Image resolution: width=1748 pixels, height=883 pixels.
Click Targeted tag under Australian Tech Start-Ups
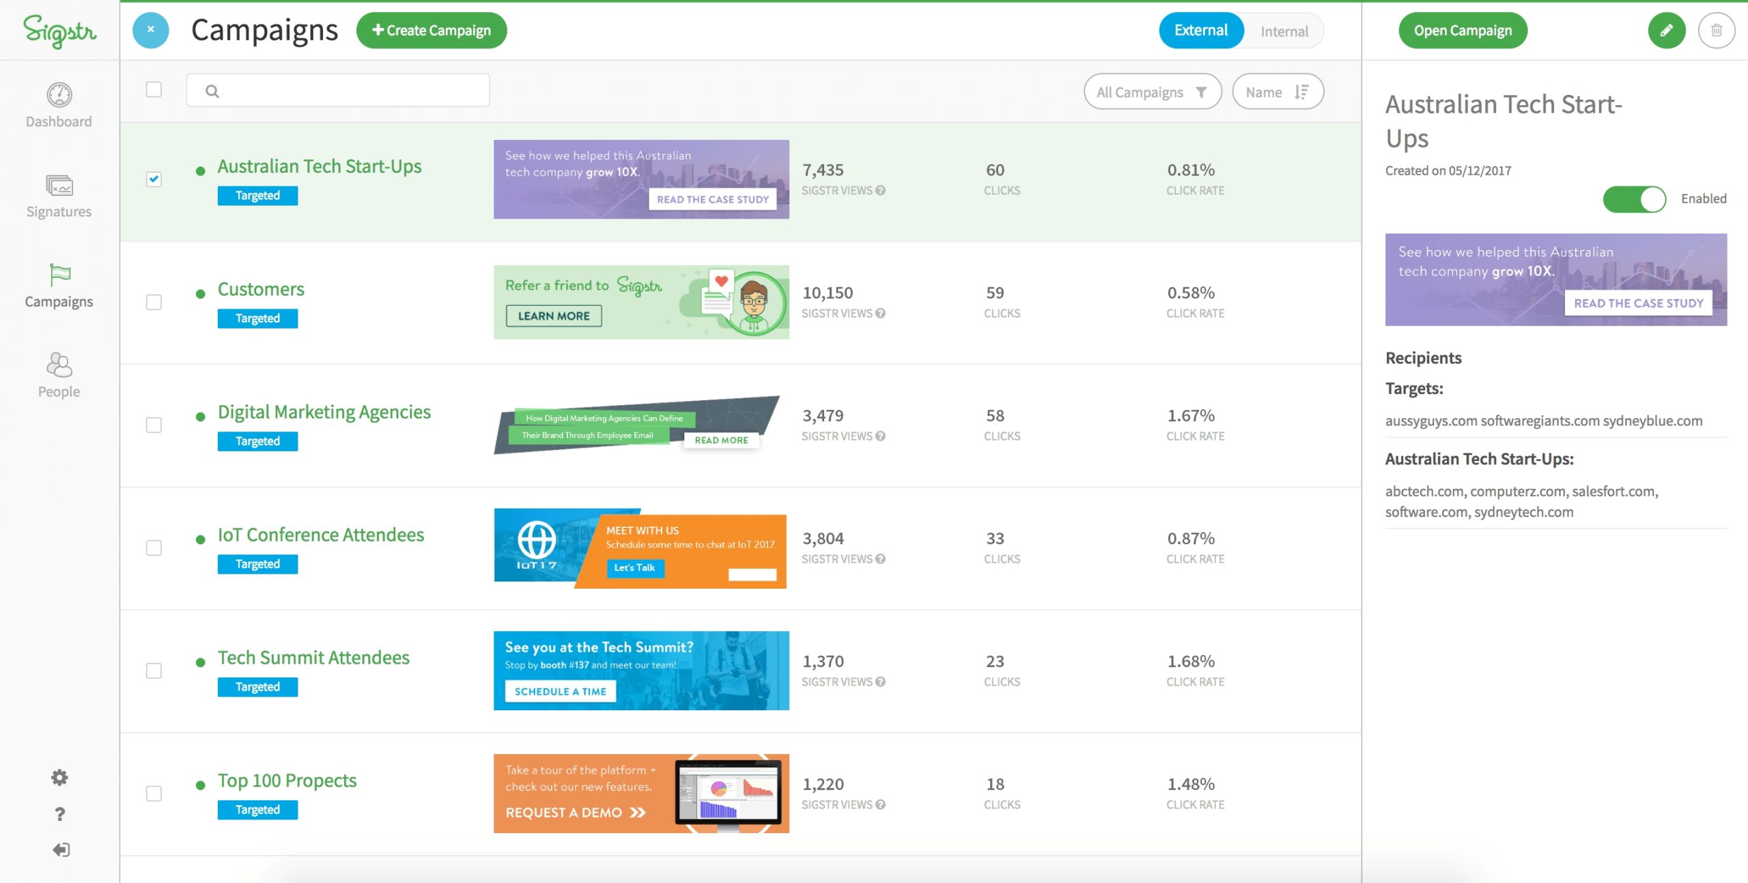(257, 195)
